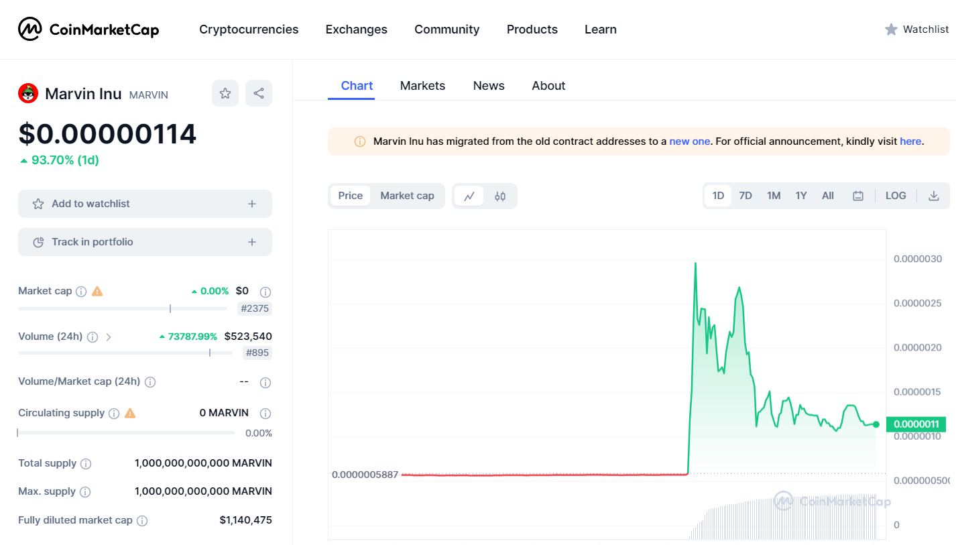
Task: Open Products menu
Action: coord(532,29)
